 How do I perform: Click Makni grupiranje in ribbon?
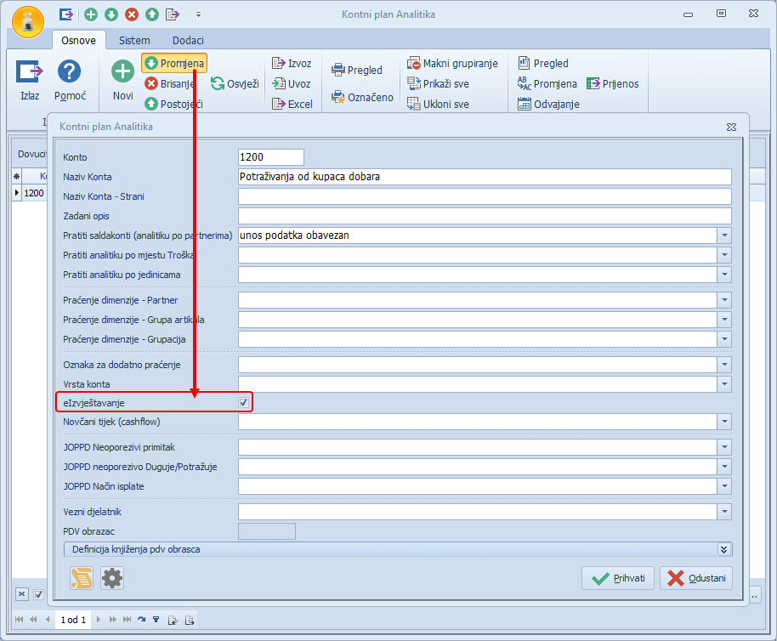coord(414,63)
